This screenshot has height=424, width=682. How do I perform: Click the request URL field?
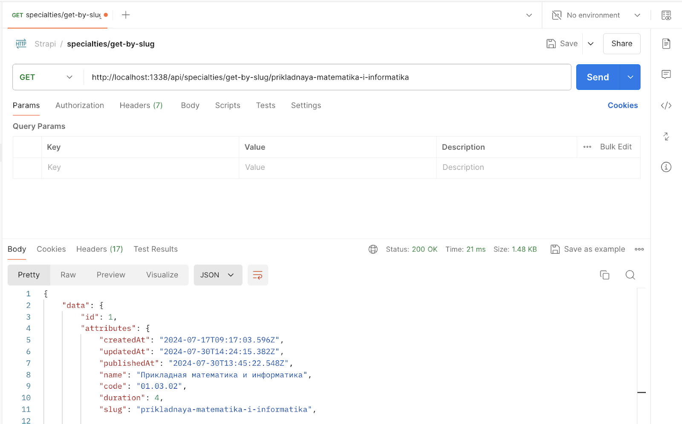[x=327, y=77]
